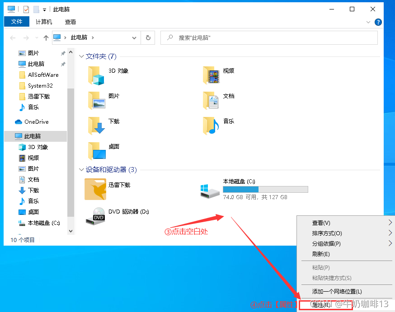Choose 刷新(E) in the context menu
The width and height of the screenshot is (395, 312).
point(345,254)
